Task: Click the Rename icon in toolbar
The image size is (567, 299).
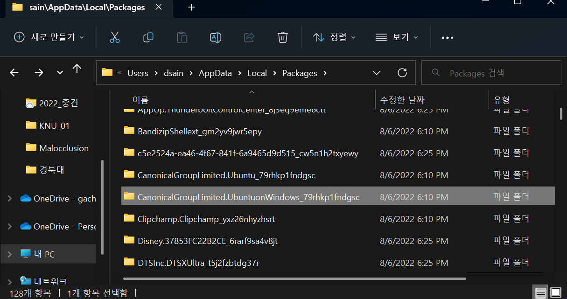Action: point(216,37)
